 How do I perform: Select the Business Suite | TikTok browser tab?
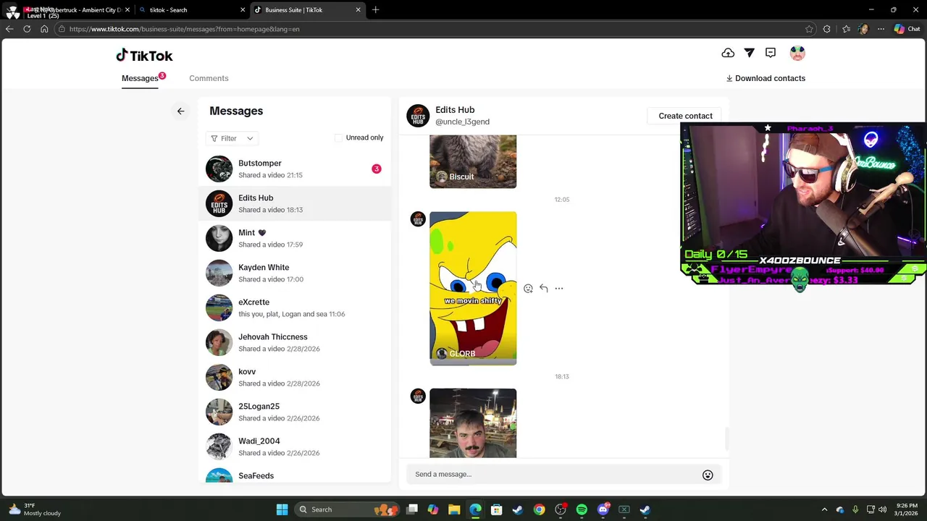pos(308,10)
